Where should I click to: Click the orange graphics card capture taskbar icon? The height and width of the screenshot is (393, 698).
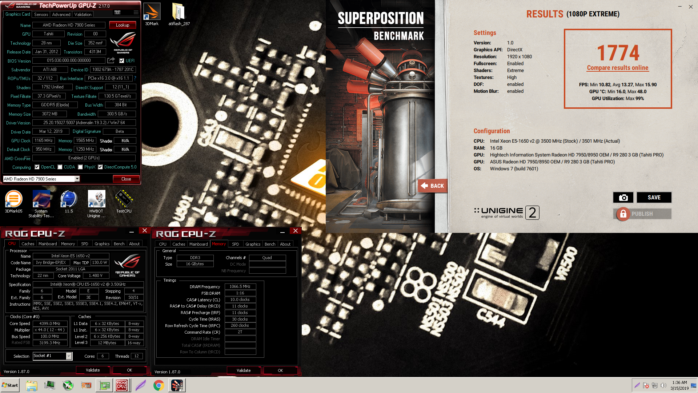86,385
